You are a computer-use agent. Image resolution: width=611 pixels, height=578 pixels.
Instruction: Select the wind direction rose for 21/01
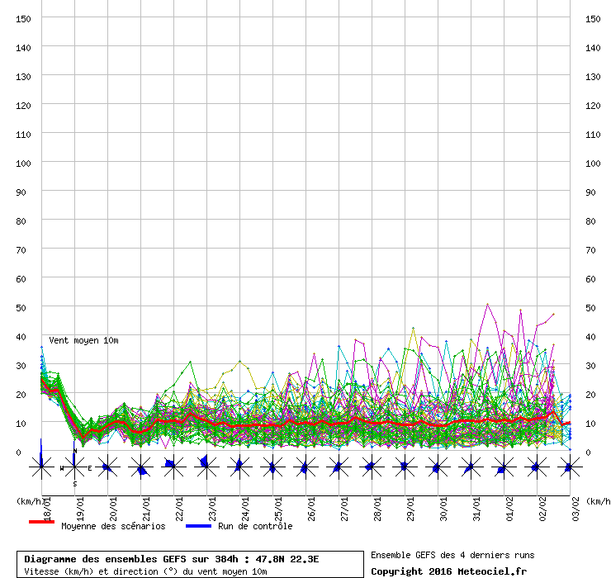click(140, 467)
